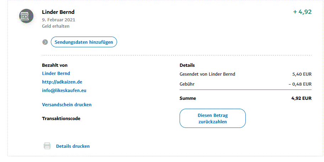Image resolution: width=324 pixels, height=162 pixels.
Task: Click the green + 4,92 amount
Action: click(x=302, y=12)
